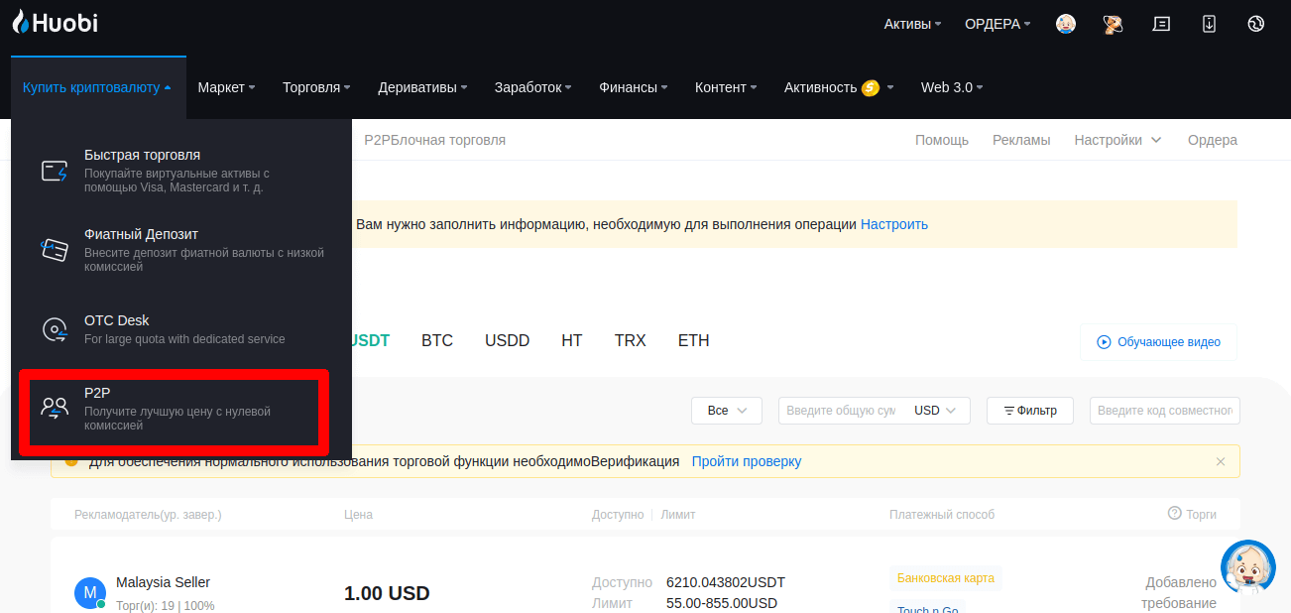Viewport: 1291px width, 613px height.
Task: Click the Huobi logo
Action: (x=56, y=24)
